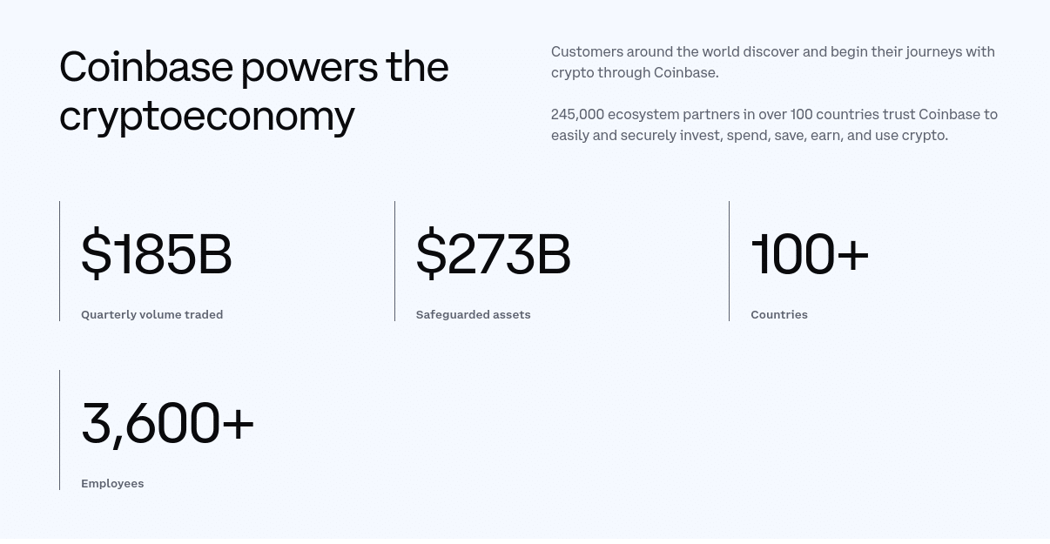
Task: Click the divider line beside $185B
Action: [x=60, y=261]
